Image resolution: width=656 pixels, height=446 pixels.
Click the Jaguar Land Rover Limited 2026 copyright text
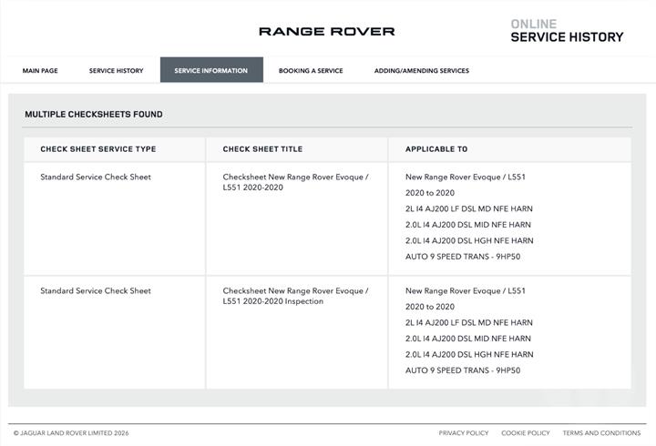click(x=71, y=433)
